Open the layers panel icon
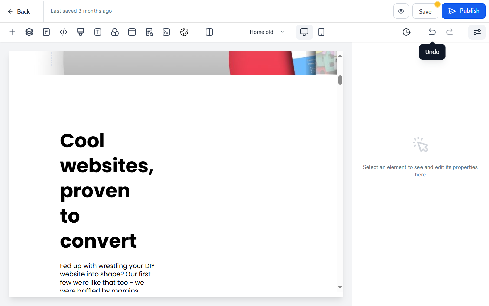Screen dimensions: 489x306 click(29, 32)
